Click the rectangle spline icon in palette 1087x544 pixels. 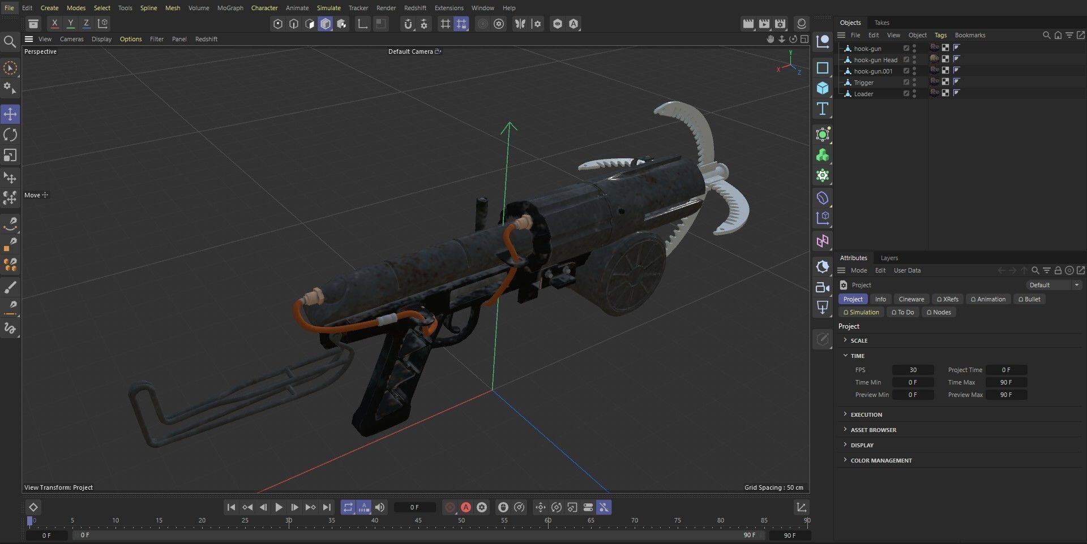pos(823,68)
